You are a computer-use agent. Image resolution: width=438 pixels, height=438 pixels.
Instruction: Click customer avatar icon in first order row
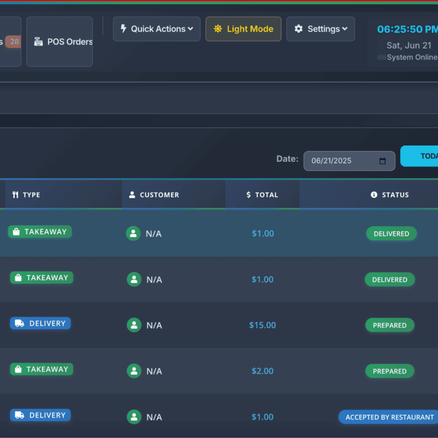click(x=133, y=233)
